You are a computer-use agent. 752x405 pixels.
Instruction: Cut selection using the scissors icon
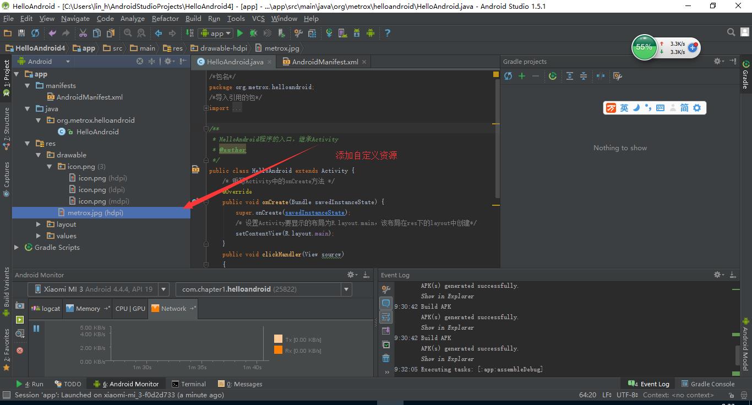pyautogui.click(x=83, y=33)
